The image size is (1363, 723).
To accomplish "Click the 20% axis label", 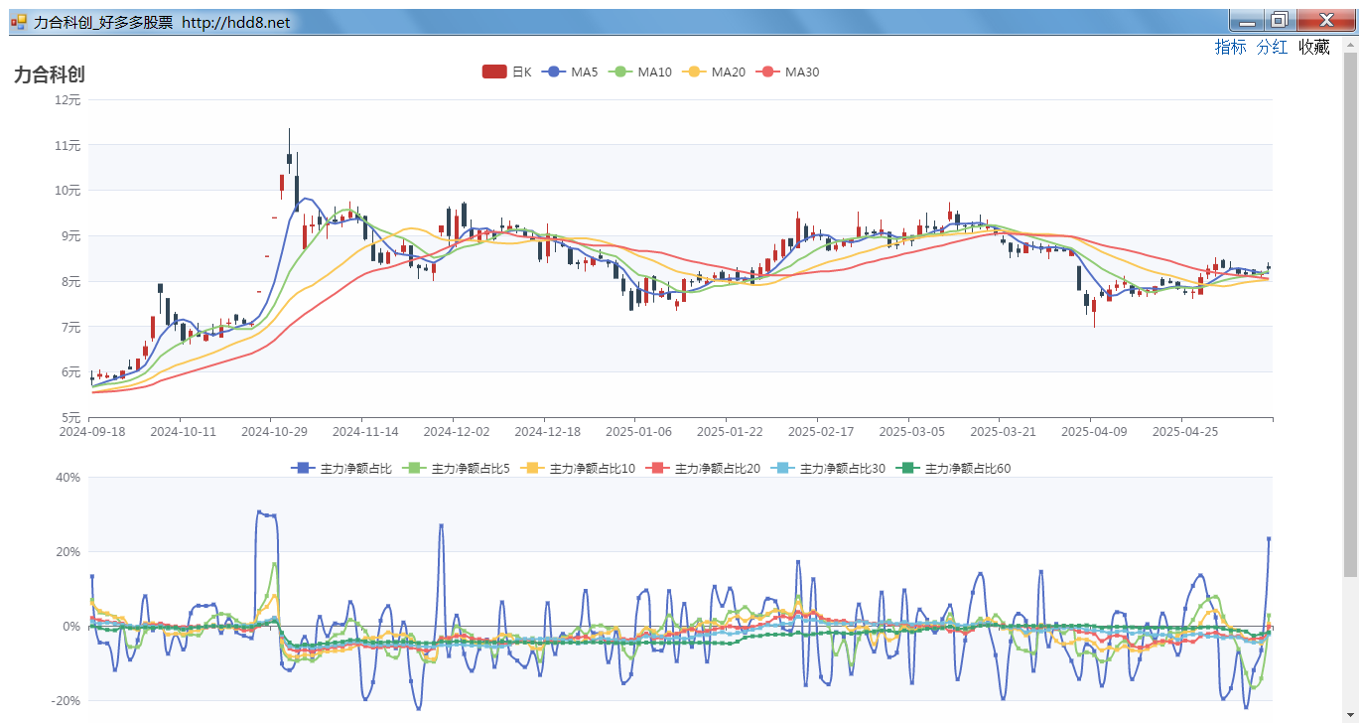I will (x=68, y=551).
